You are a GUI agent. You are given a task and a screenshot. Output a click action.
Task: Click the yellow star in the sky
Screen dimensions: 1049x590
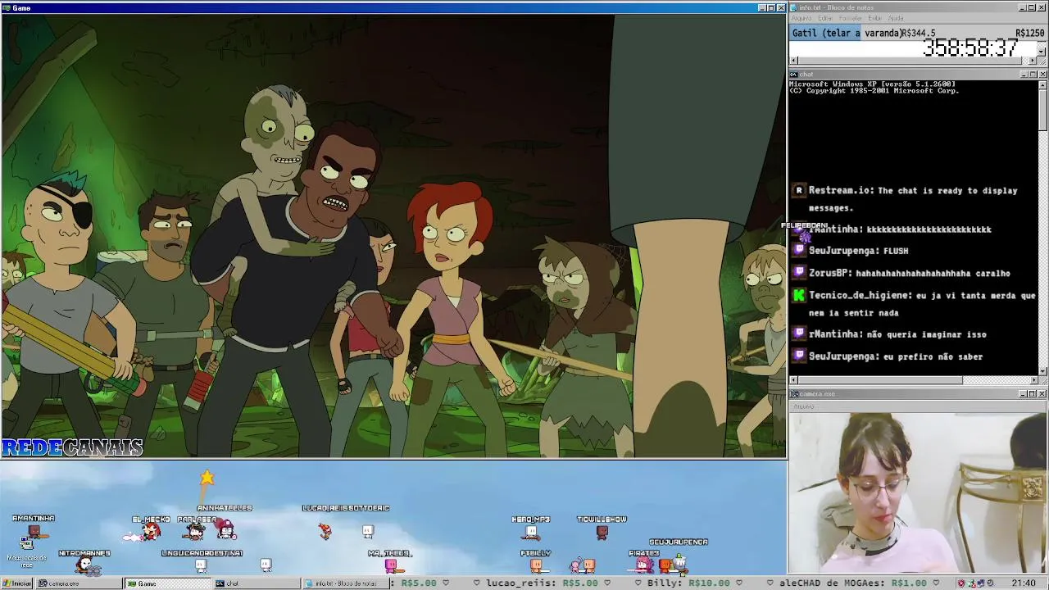[x=207, y=477]
